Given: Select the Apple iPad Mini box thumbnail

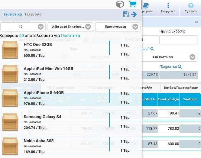Looking at the screenshot, I should 10,74.
